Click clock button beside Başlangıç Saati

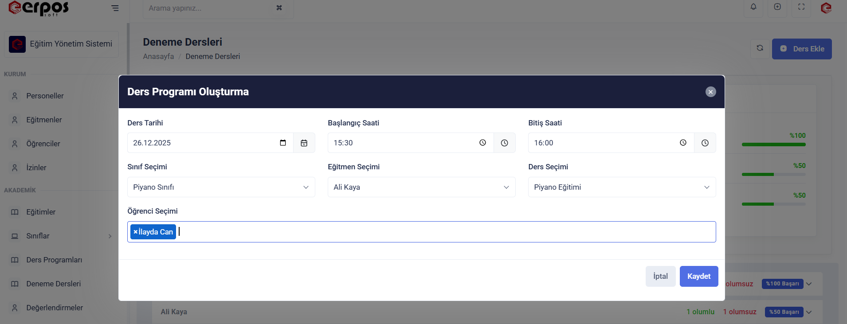point(504,143)
